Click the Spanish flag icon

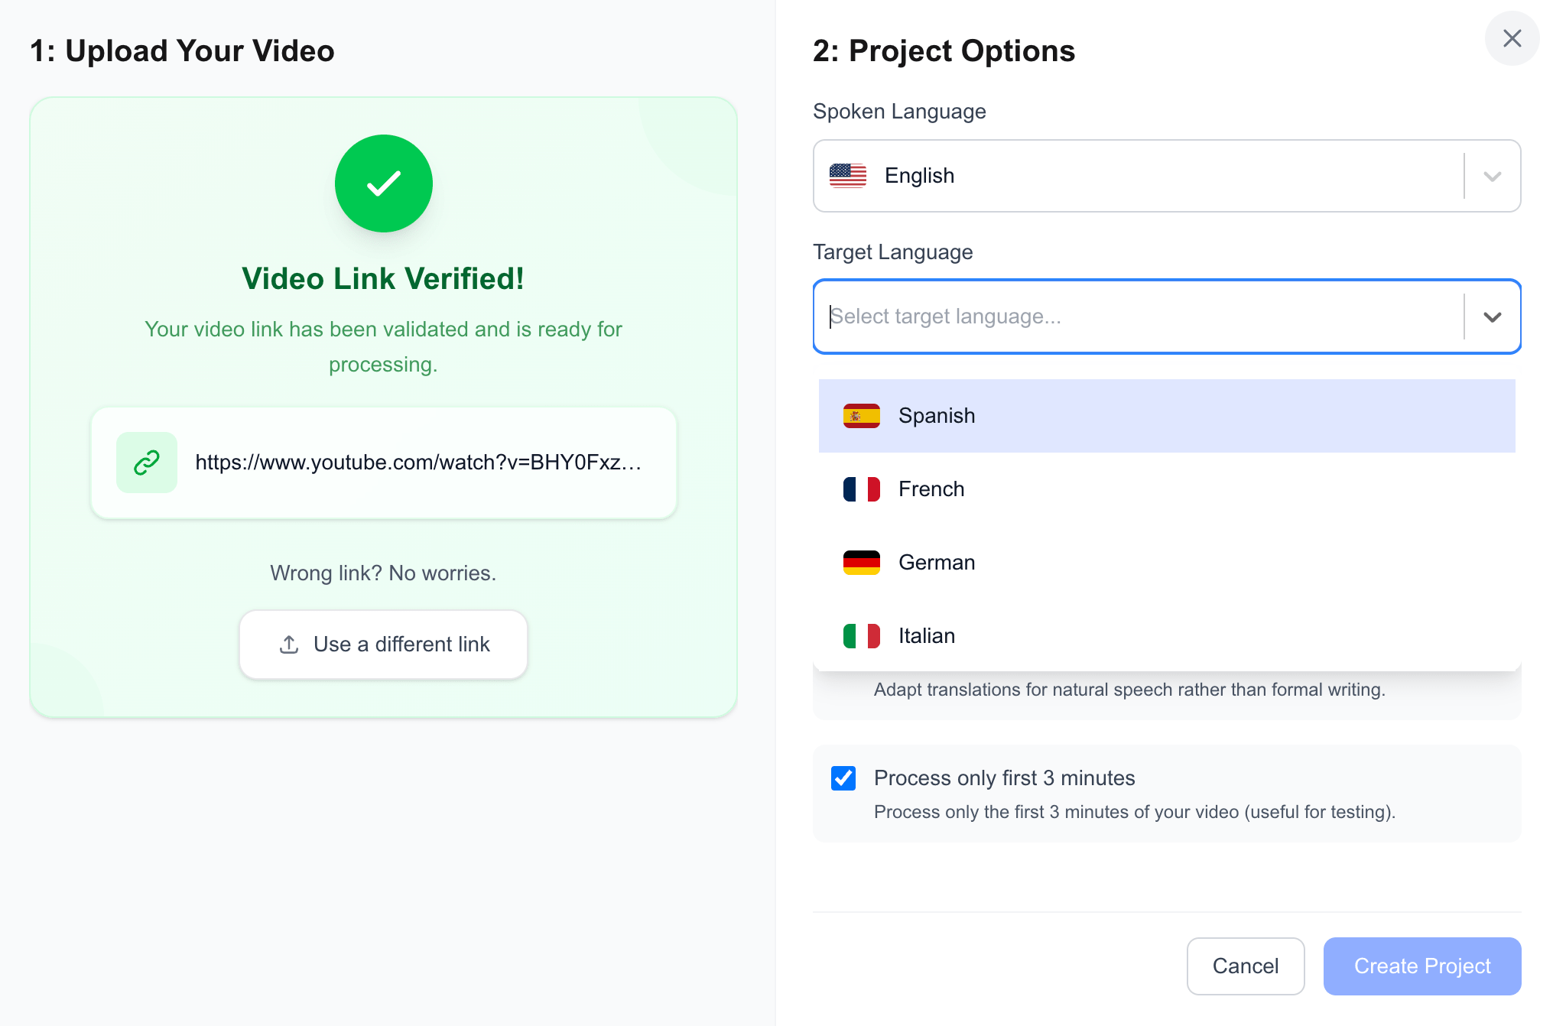[x=861, y=415]
